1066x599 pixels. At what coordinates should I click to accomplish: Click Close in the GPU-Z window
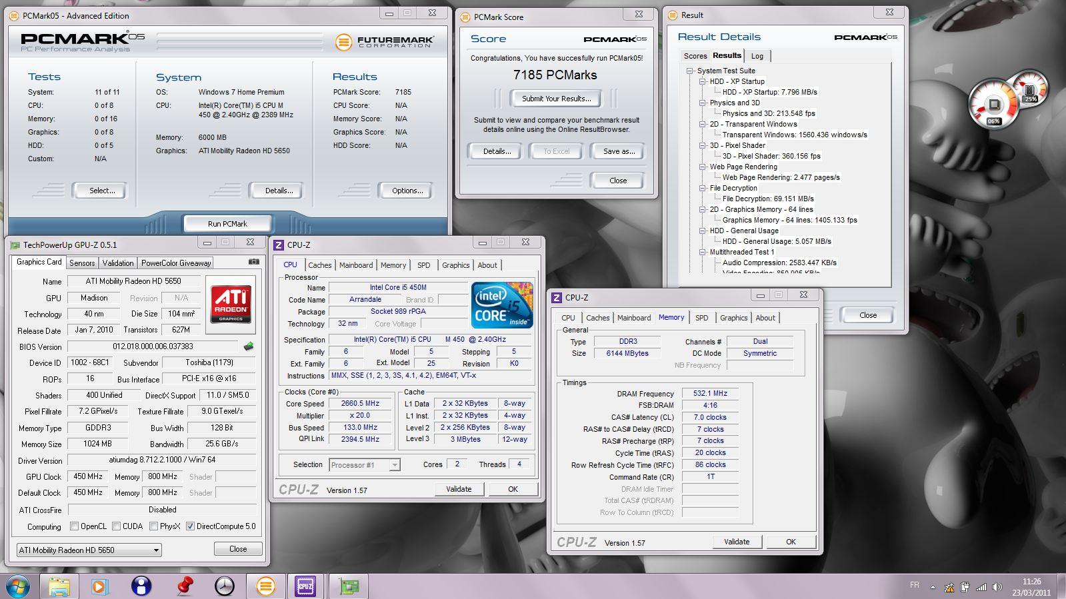[x=238, y=549]
